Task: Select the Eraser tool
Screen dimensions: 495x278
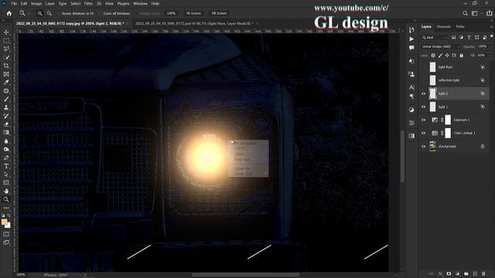Action: pos(6,124)
